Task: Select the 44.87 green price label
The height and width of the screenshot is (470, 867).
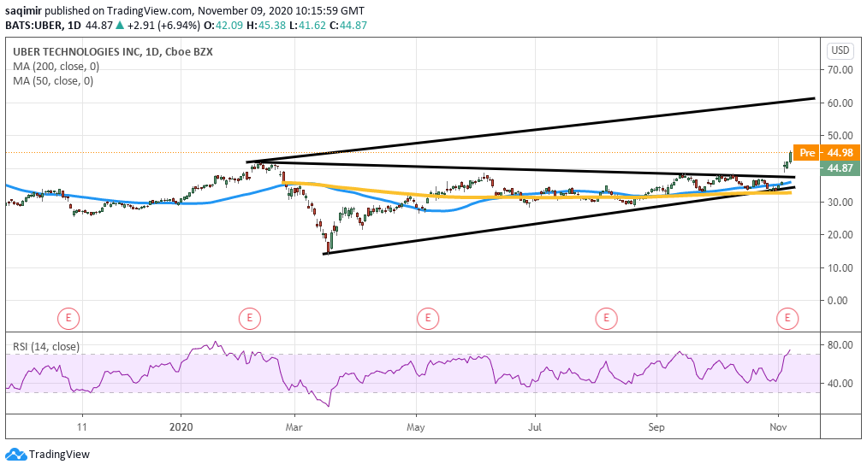Action: click(x=840, y=168)
